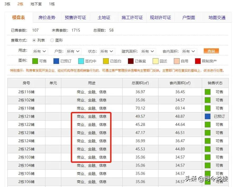Click the yellow 回迁 color swatch
233x187 pixels.
(x=155, y=61)
